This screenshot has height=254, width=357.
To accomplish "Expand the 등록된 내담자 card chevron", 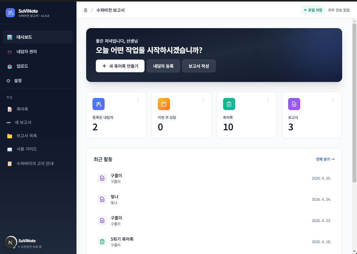I will tap(138, 100).
